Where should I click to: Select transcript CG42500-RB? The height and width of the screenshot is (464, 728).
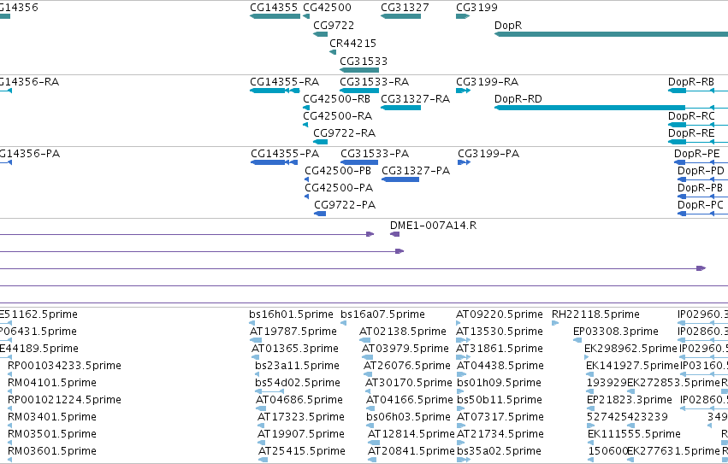click(306, 108)
